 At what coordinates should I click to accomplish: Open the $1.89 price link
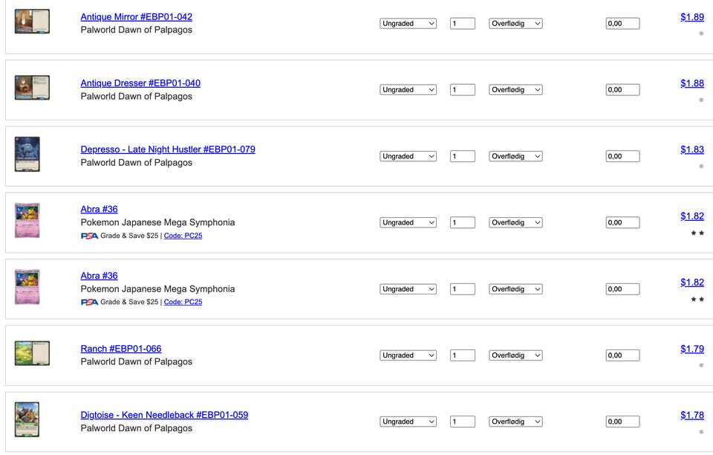(x=692, y=17)
